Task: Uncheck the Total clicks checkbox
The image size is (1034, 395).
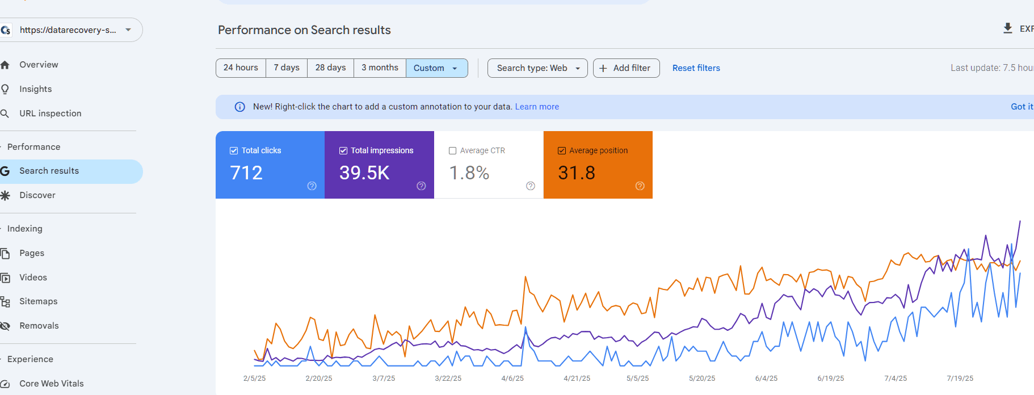Action: 234,150
